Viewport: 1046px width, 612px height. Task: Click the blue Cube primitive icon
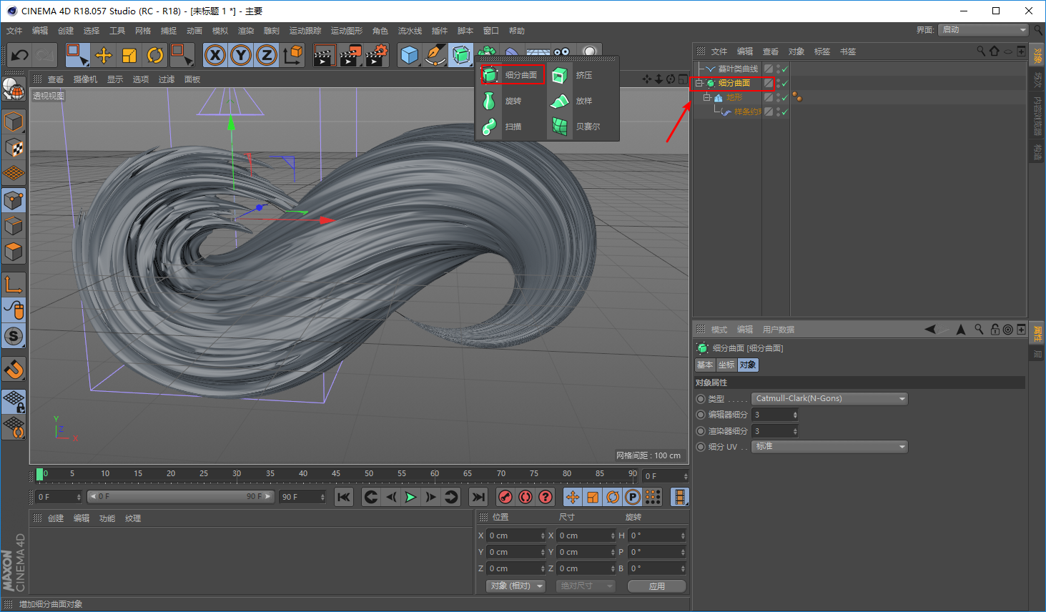tap(409, 55)
